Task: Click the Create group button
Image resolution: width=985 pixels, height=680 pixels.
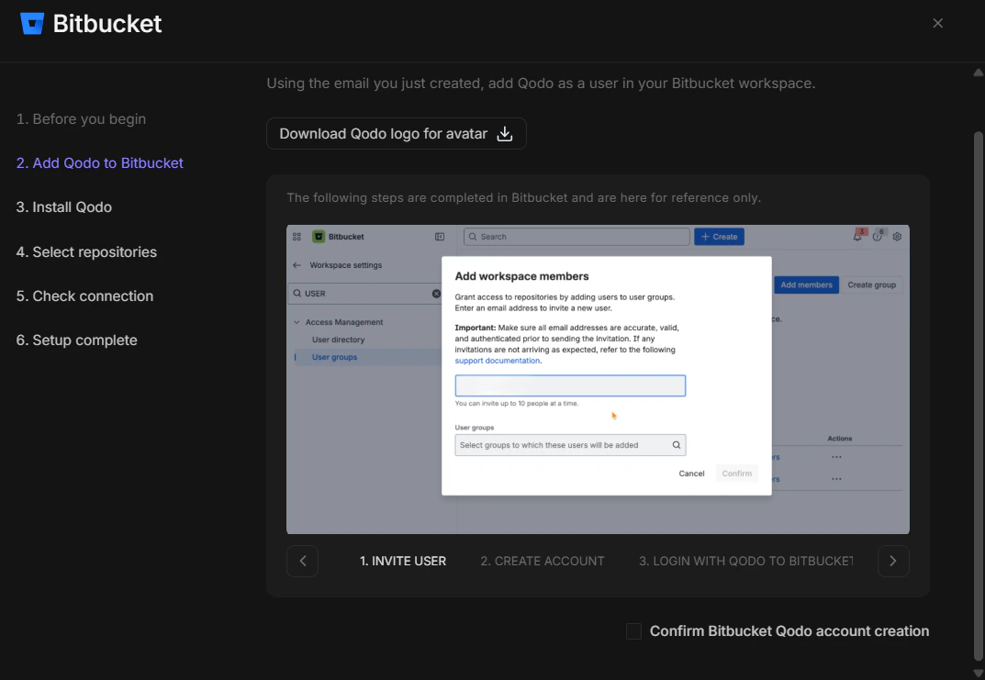Action: tap(871, 285)
